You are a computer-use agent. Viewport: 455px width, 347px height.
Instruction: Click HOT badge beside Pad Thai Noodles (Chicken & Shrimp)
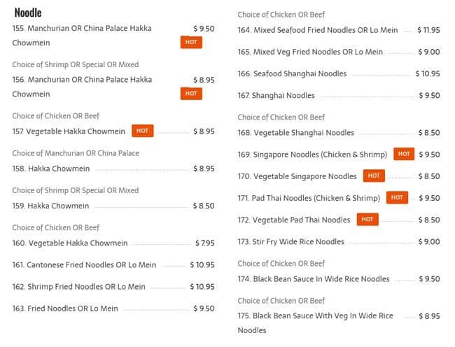point(397,198)
